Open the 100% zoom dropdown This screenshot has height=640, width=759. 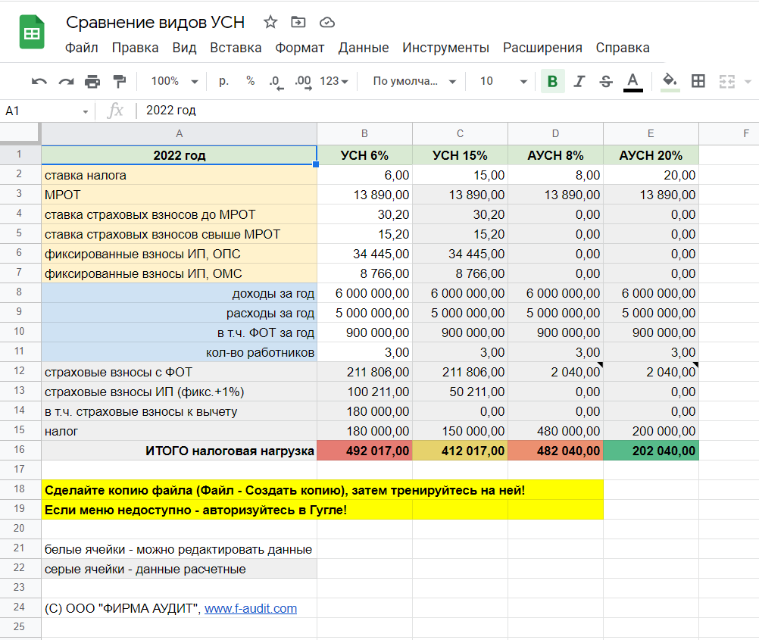(x=174, y=81)
